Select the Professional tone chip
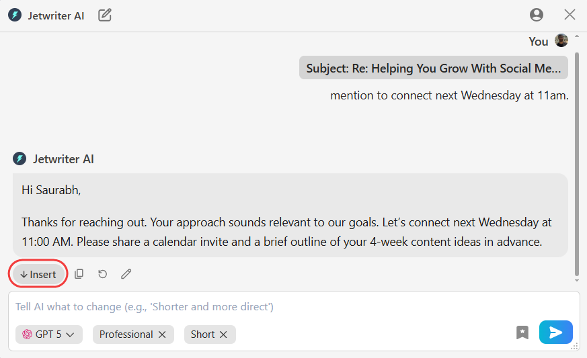The image size is (587, 358). tap(126, 334)
